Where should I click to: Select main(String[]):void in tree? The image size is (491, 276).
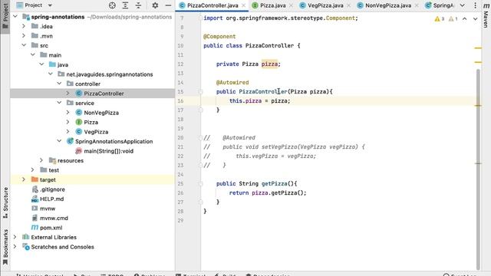(x=108, y=151)
